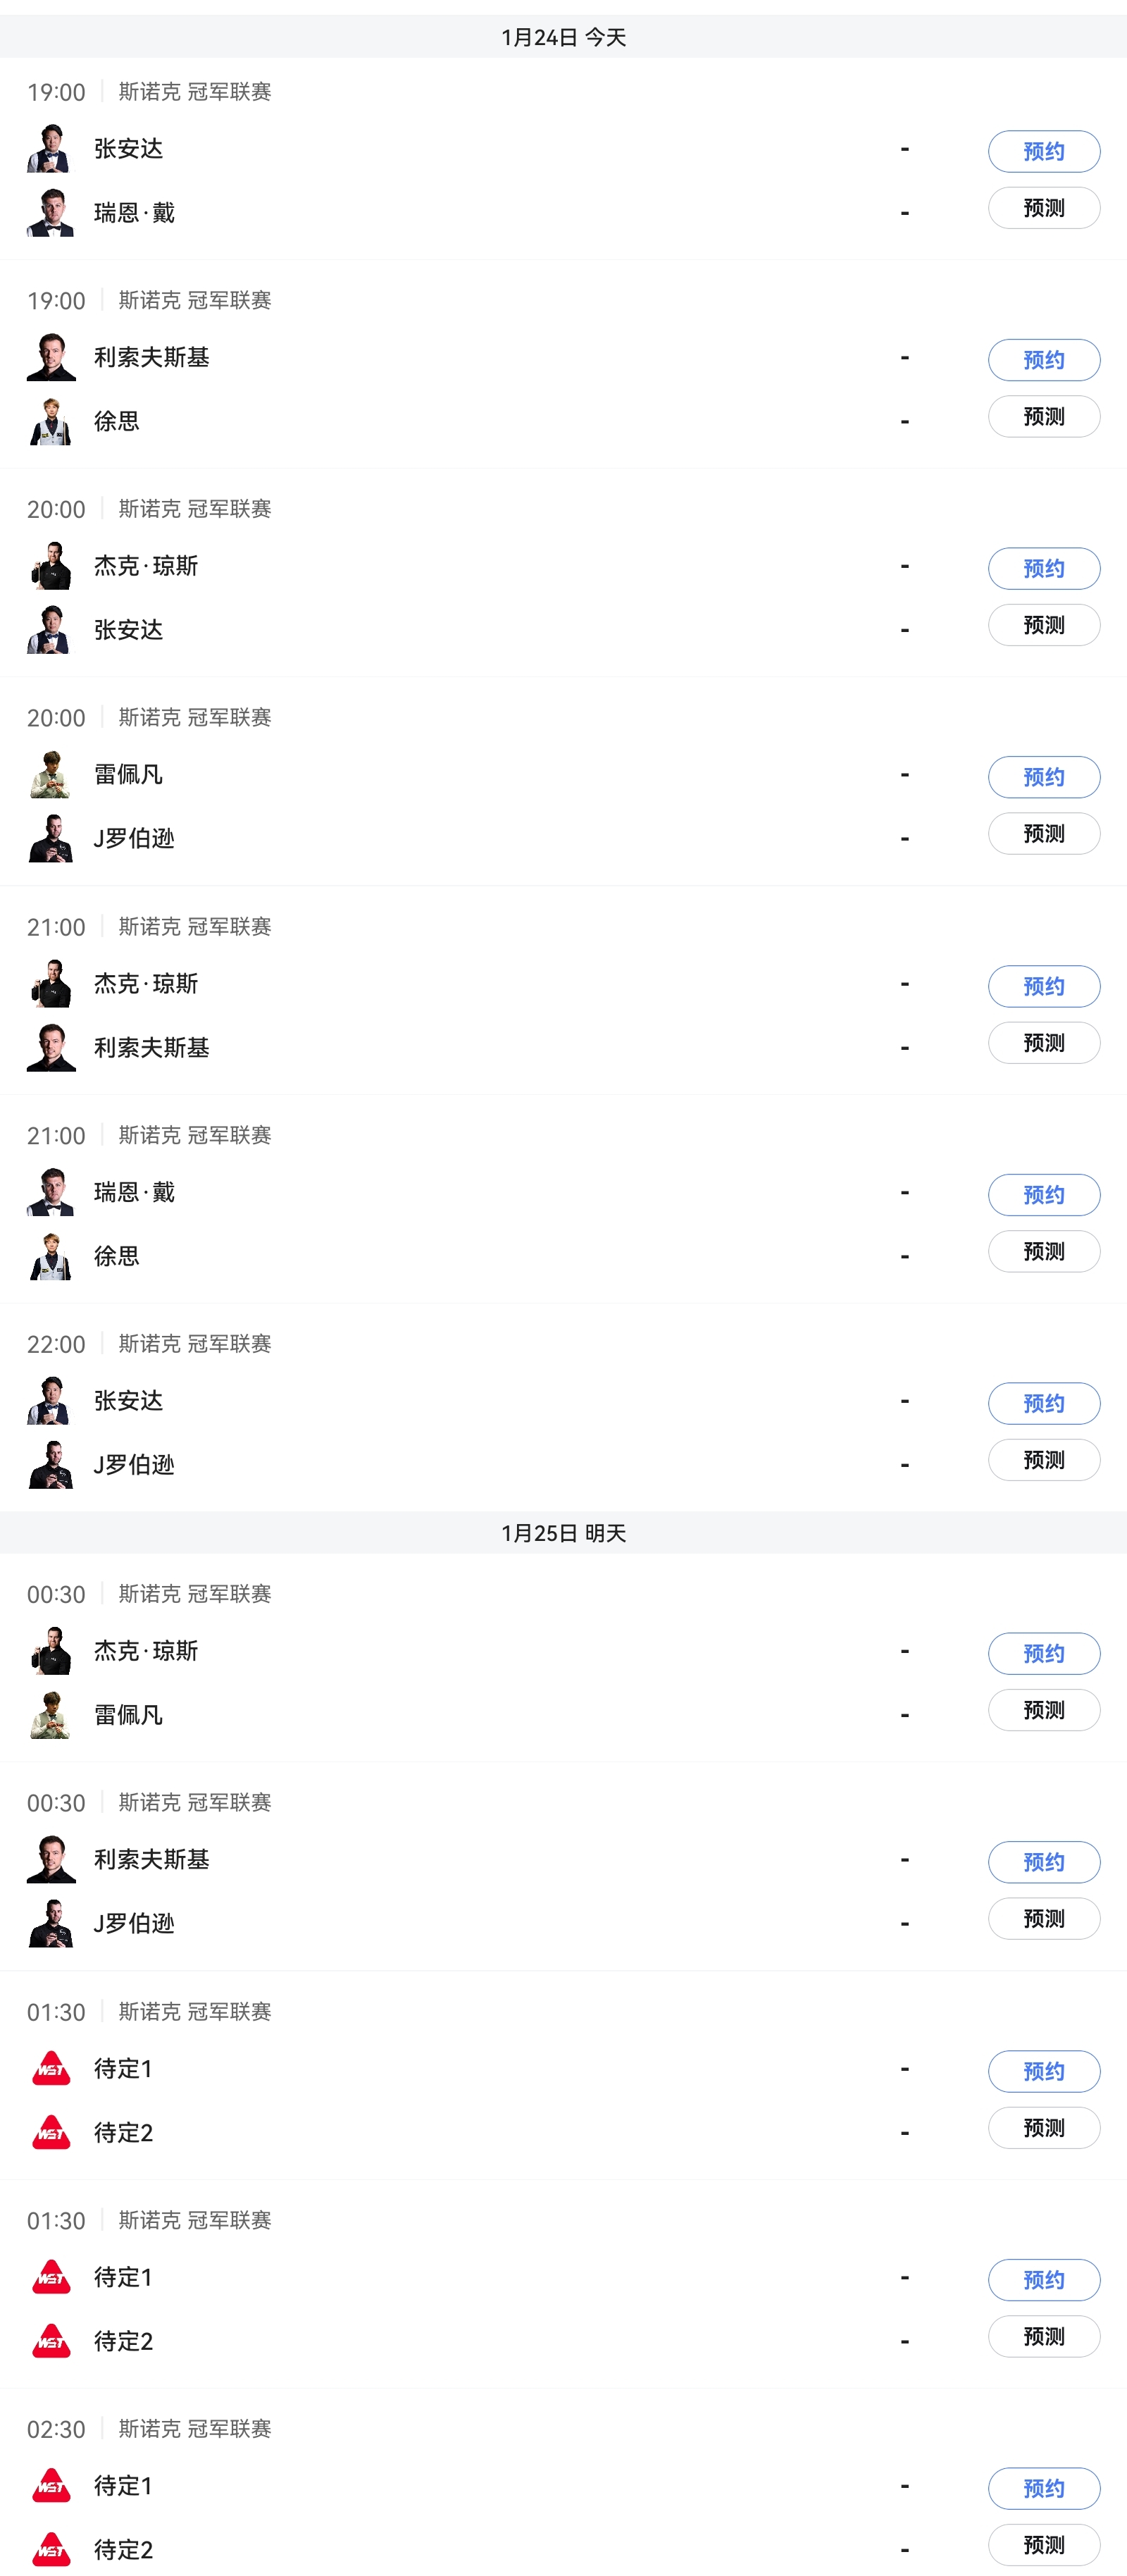Open 杰克·琼斯 avatar in the 20:00 match
Image resolution: width=1127 pixels, height=2576 pixels.
tap(50, 566)
